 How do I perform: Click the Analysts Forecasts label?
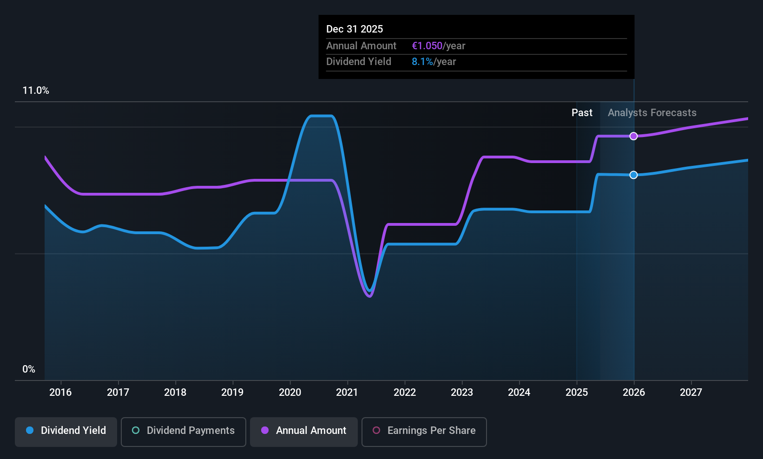pyautogui.click(x=652, y=112)
